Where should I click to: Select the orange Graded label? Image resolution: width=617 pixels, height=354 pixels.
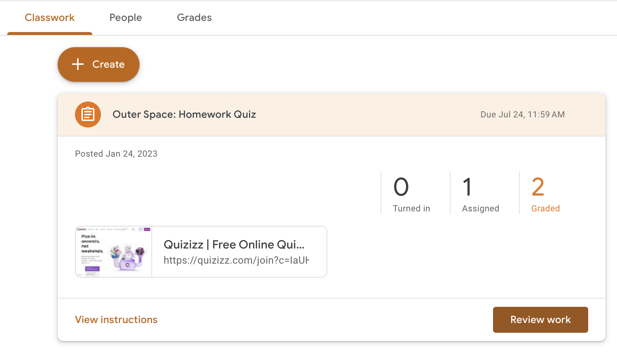[x=546, y=209]
